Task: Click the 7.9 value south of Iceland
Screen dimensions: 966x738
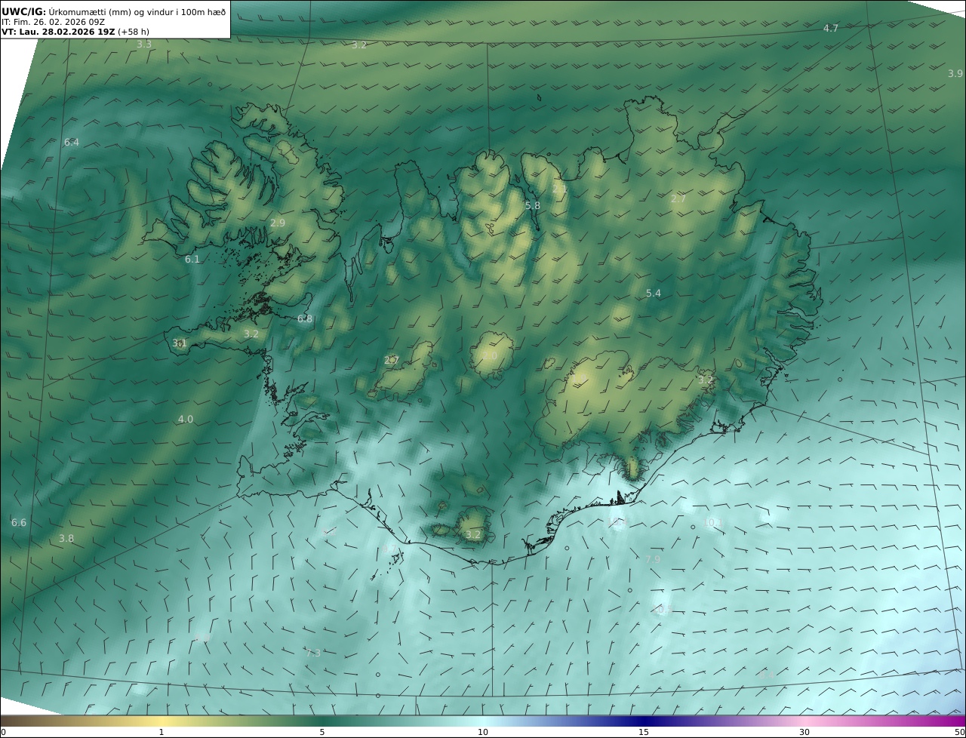Action: (x=654, y=559)
